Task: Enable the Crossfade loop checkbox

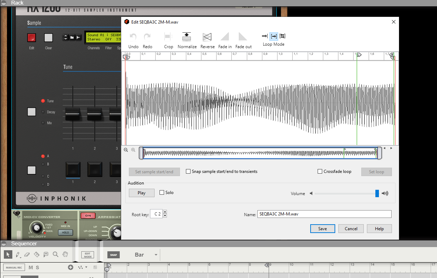Action: tap(320, 172)
